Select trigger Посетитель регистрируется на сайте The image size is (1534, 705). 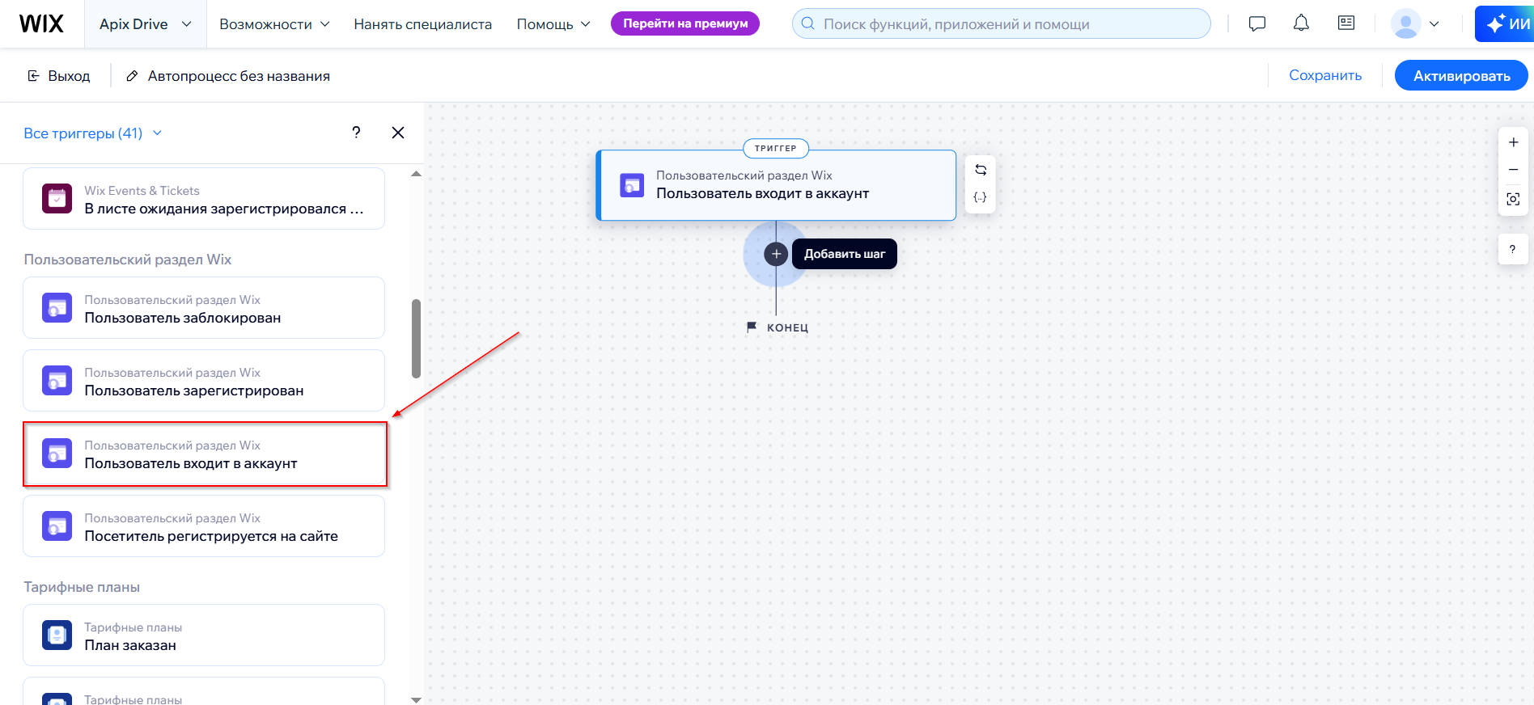[204, 526]
